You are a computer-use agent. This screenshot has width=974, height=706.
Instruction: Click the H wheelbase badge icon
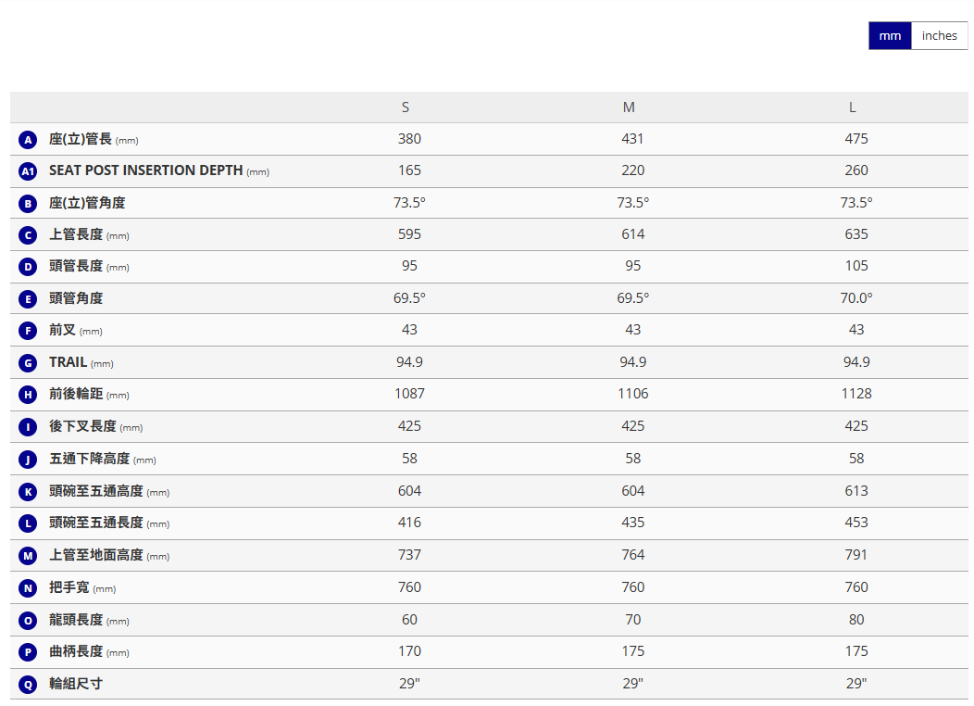28,395
